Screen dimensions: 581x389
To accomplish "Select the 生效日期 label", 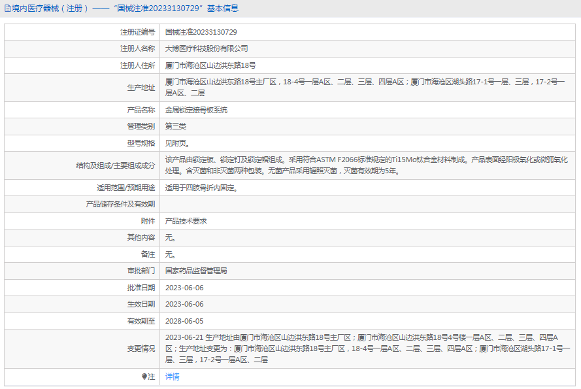I will click(x=141, y=305).
